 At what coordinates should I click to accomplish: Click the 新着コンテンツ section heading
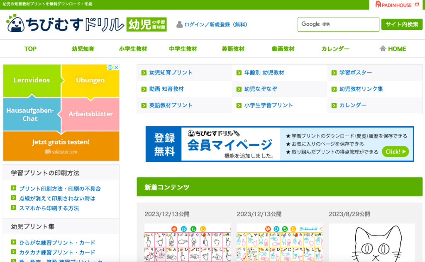coord(167,187)
